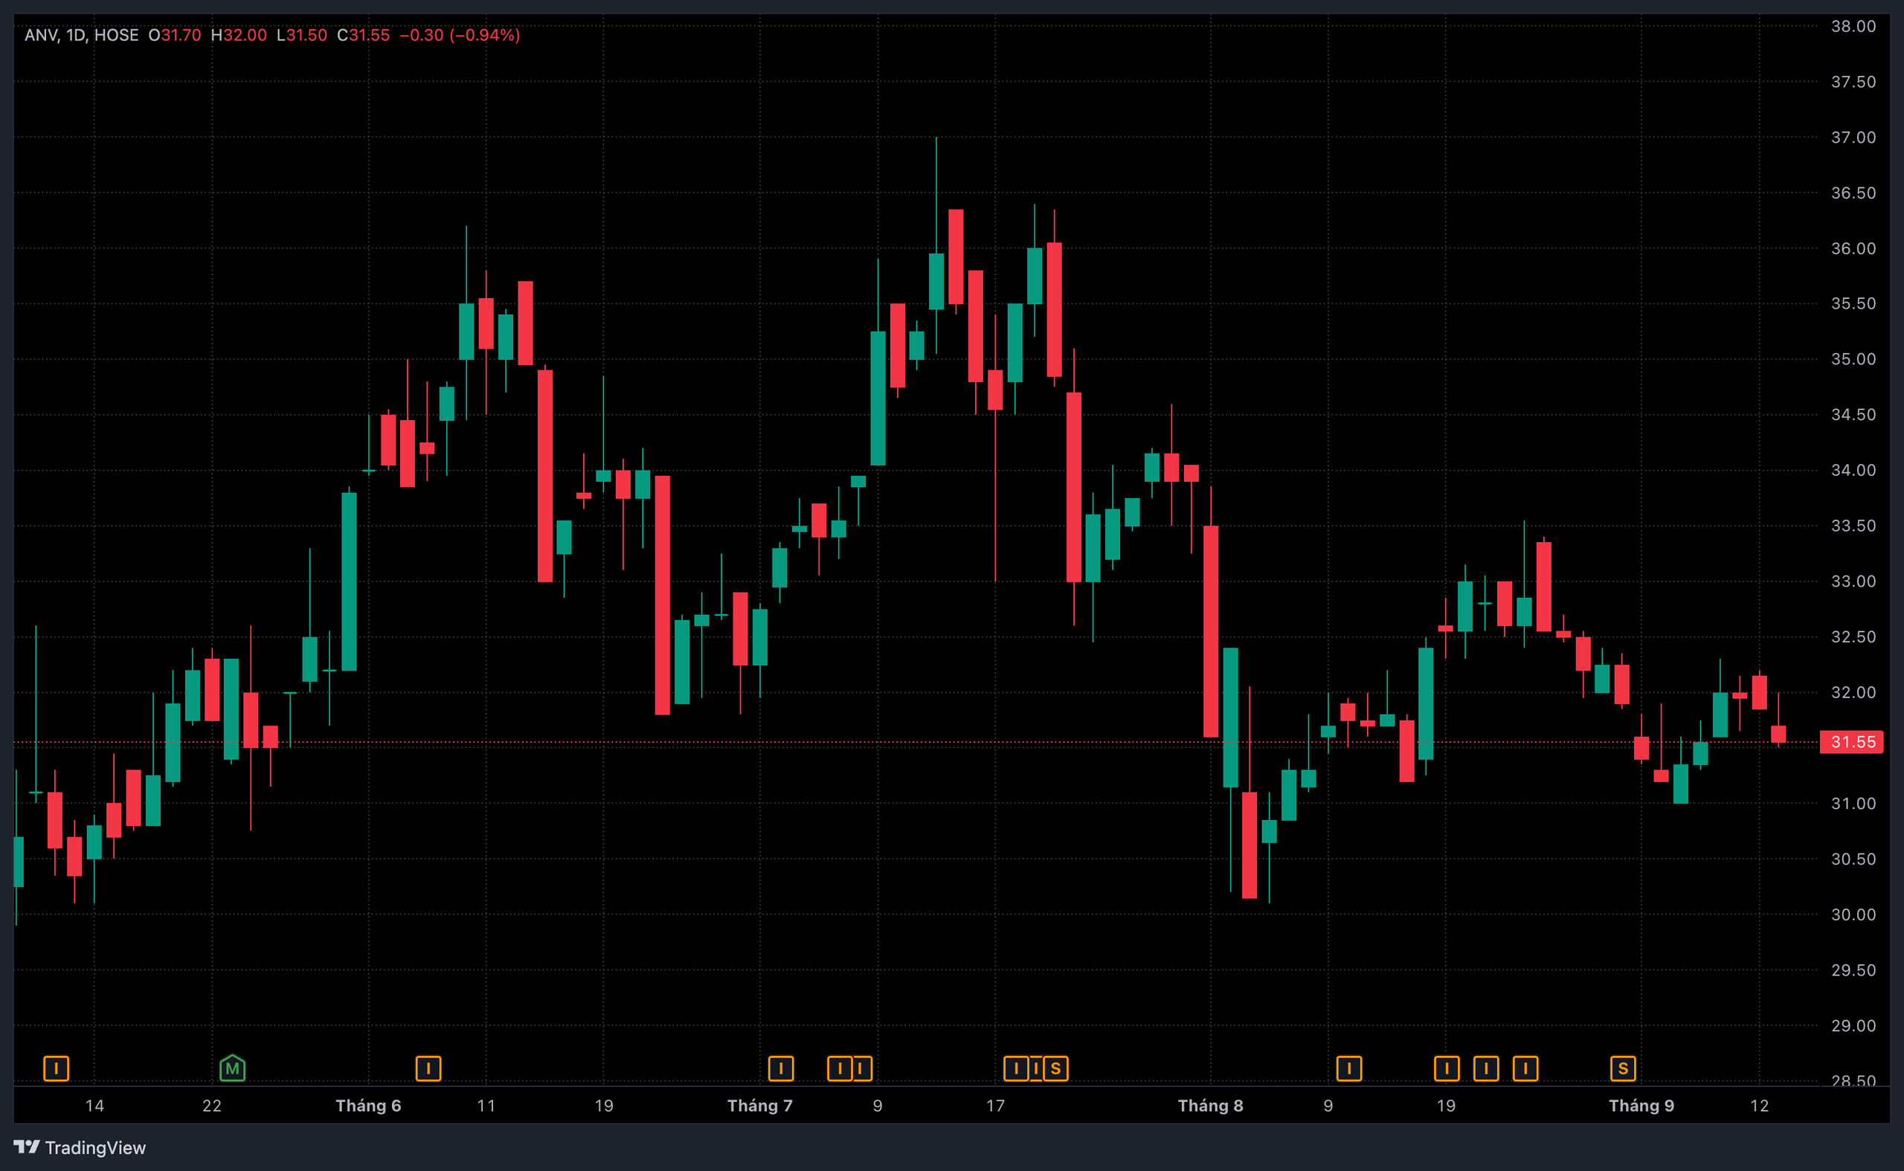Open left I marker of pair after Tháng 7
This screenshot has height=1171, width=1904.
840,1069
